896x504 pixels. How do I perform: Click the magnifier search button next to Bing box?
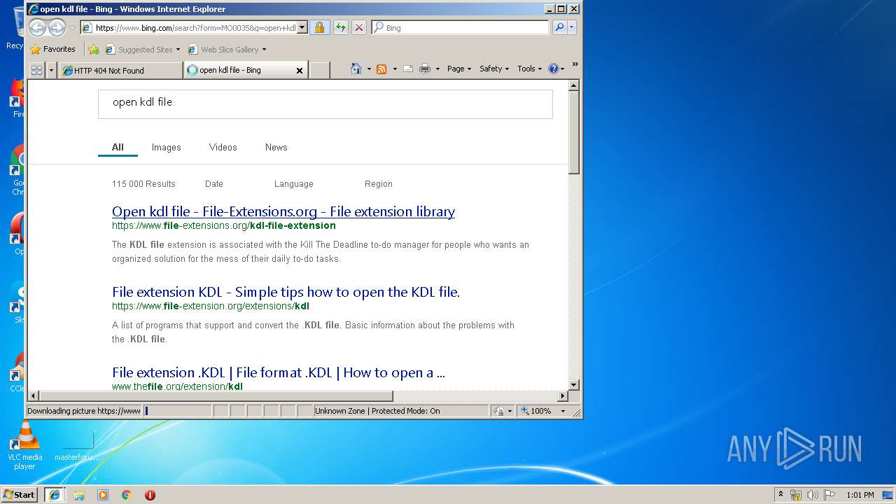(x=559, y=27)
